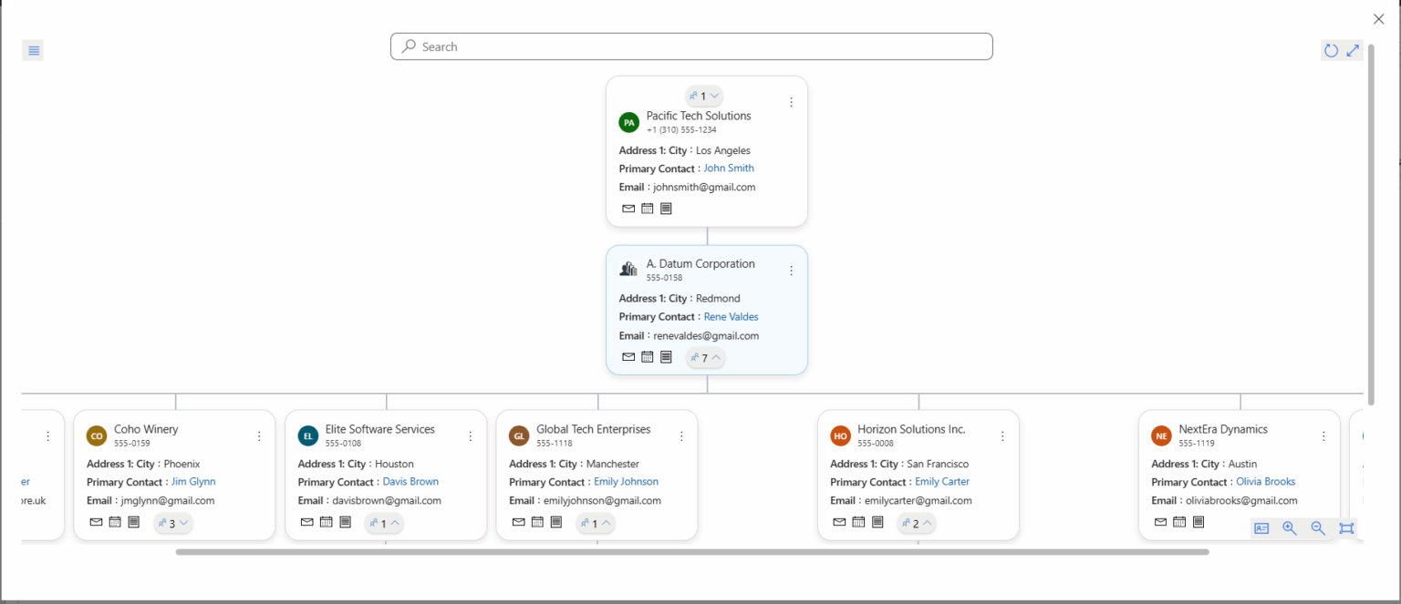Open the list view via hamburger icon
Screen dimensions: 1401x604
[33, 50]
